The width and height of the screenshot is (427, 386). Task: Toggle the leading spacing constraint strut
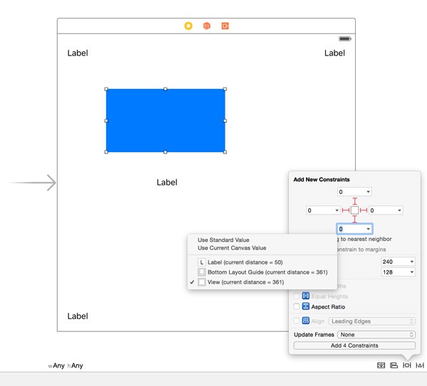[x=346, y=210]
